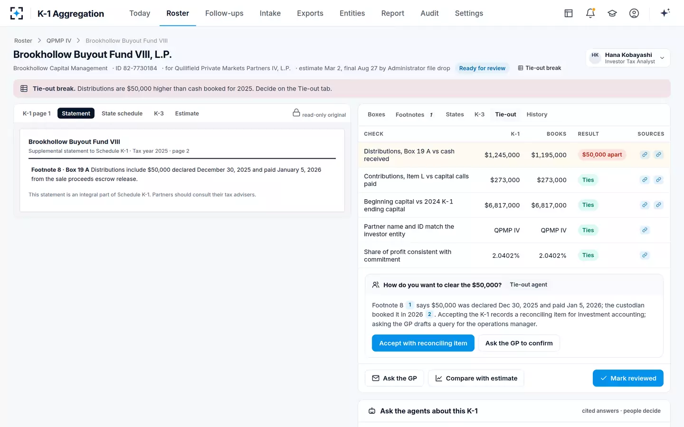The height and width of the screenshot is (427, 684).
Task: Open source link for Share of profit row
Action: pyautogui.click(x=645, y=255)
